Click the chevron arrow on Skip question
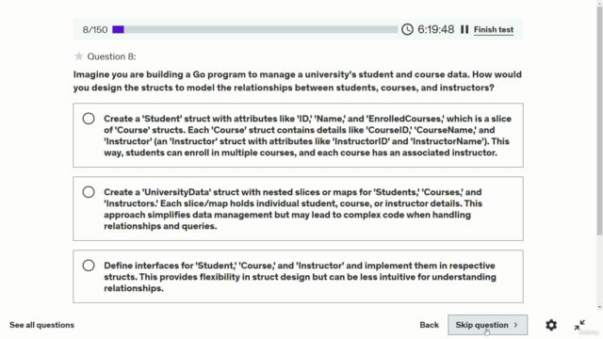The height and width of the screenshot is (339, 603). (x=515, y=325)
